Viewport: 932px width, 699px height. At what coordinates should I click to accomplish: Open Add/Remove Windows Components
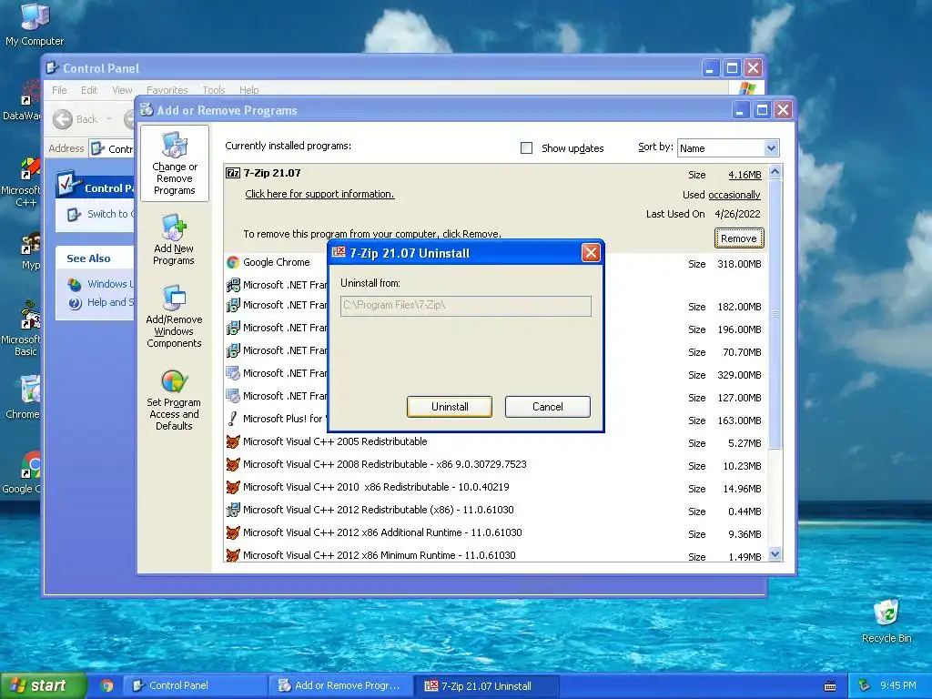[x=174, y=316]
